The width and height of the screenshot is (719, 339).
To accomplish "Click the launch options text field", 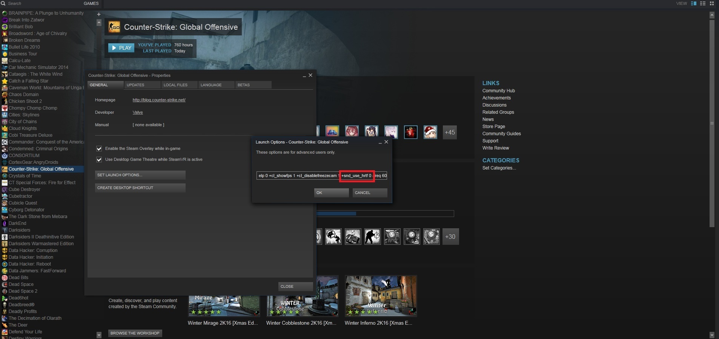I will [322, 176].
